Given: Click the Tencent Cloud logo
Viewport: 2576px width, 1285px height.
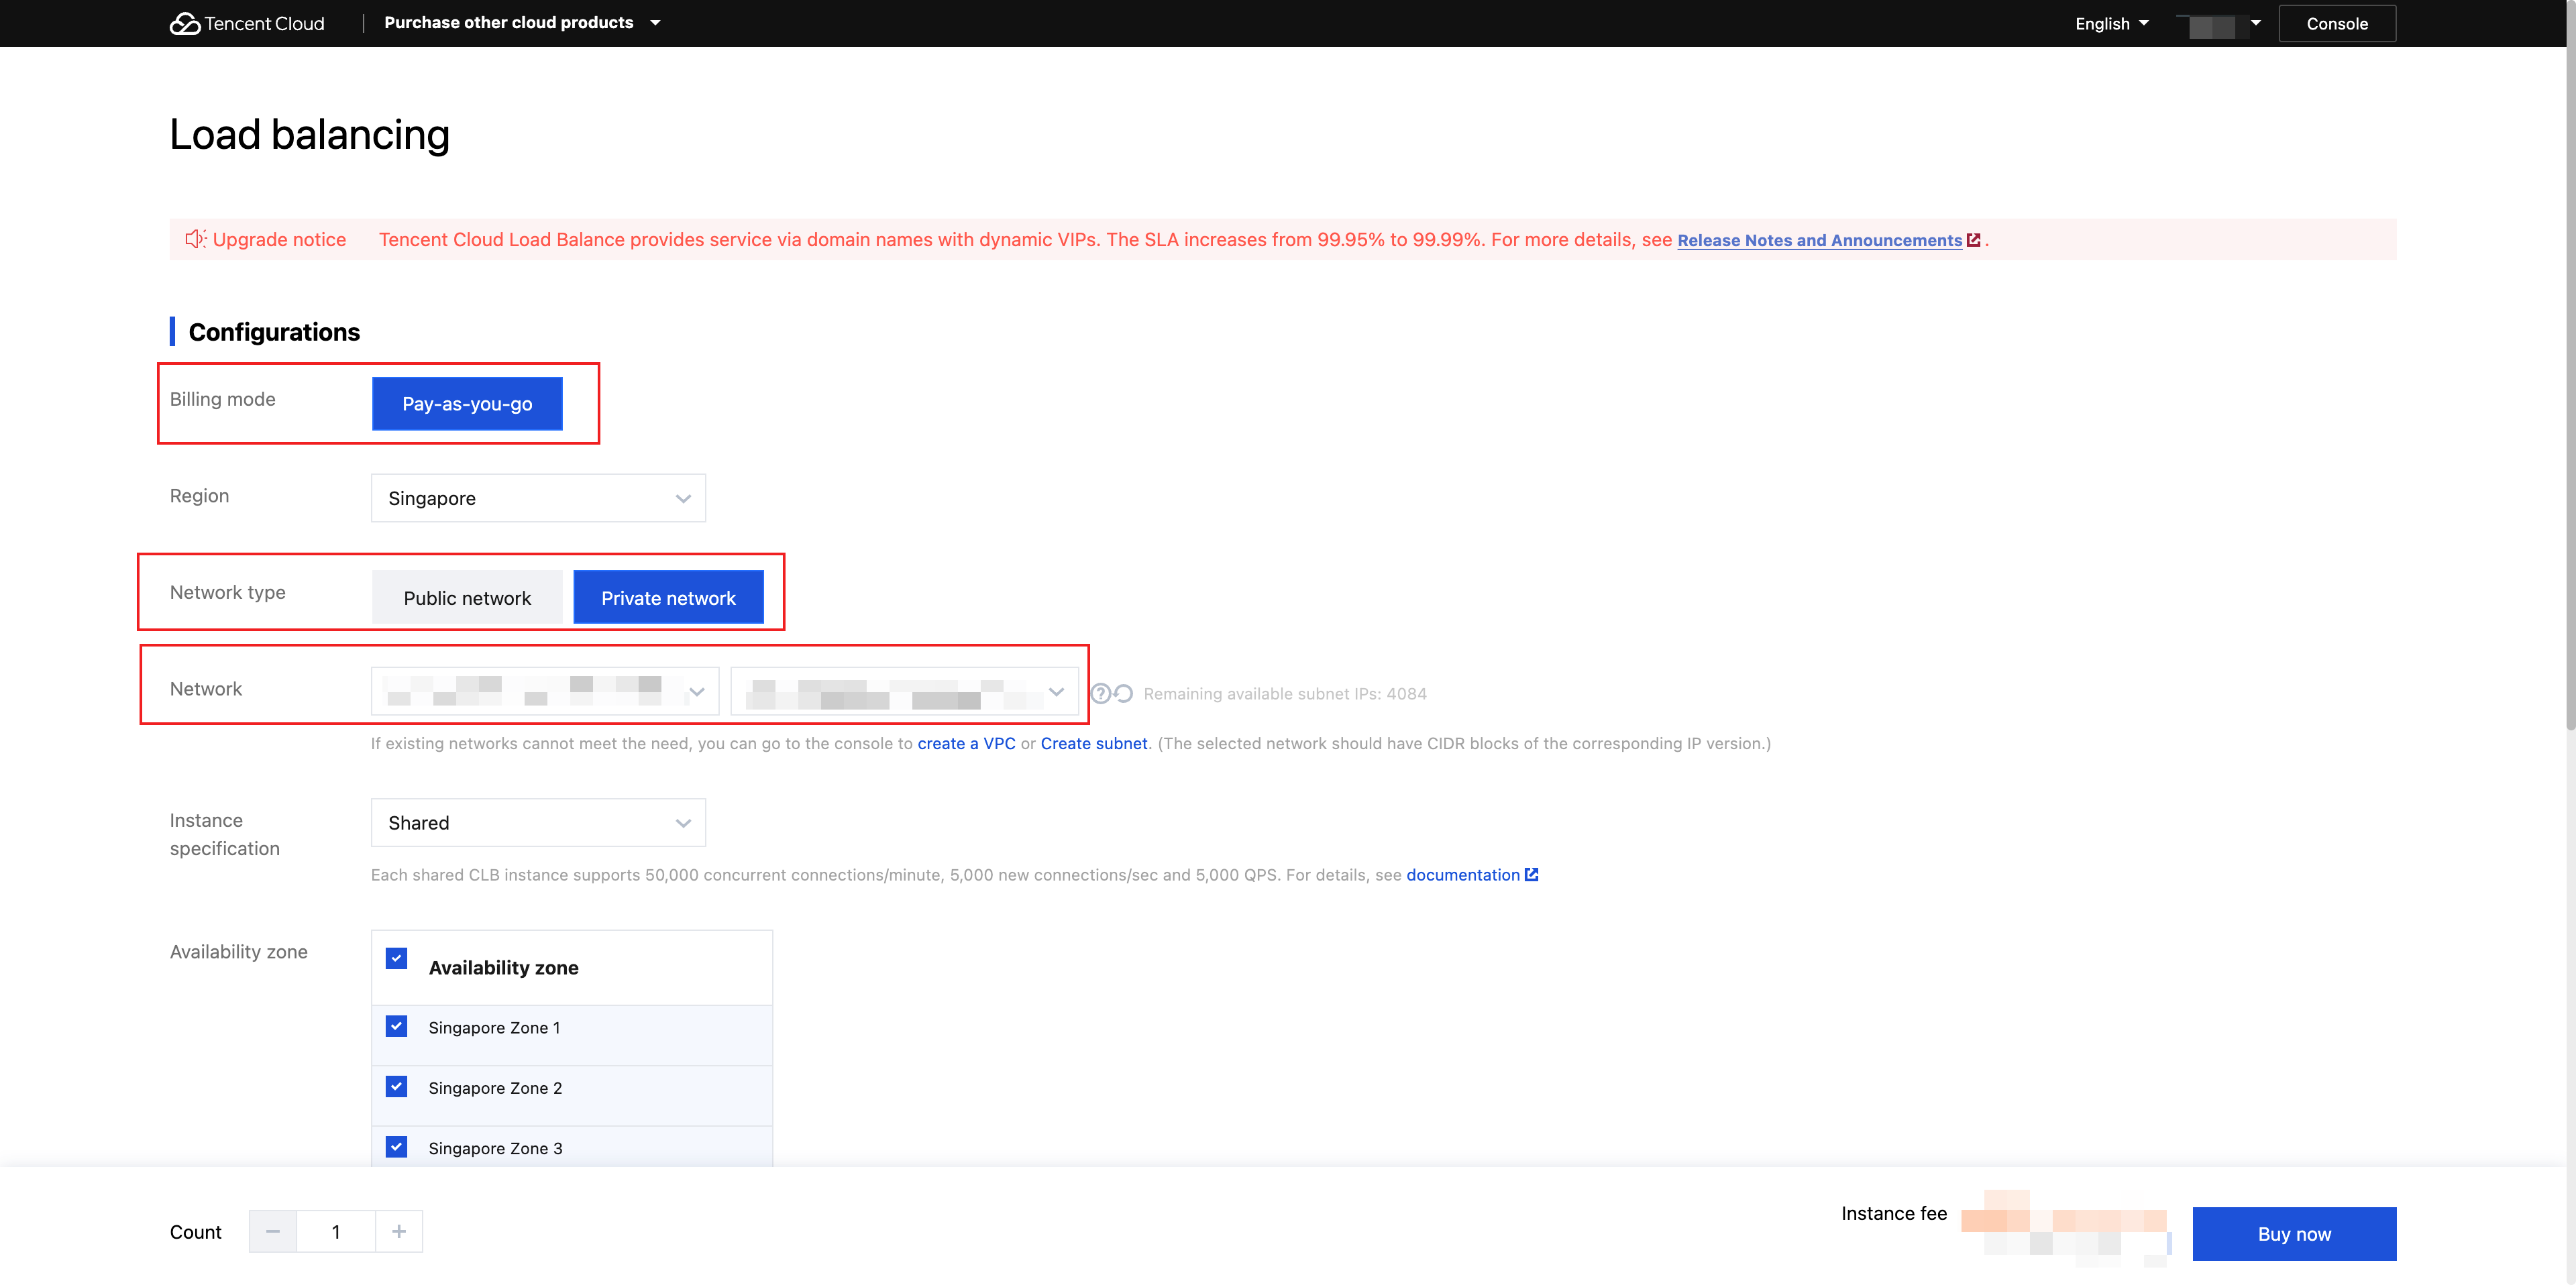Looking at the screenshot, I should [247, 23].
